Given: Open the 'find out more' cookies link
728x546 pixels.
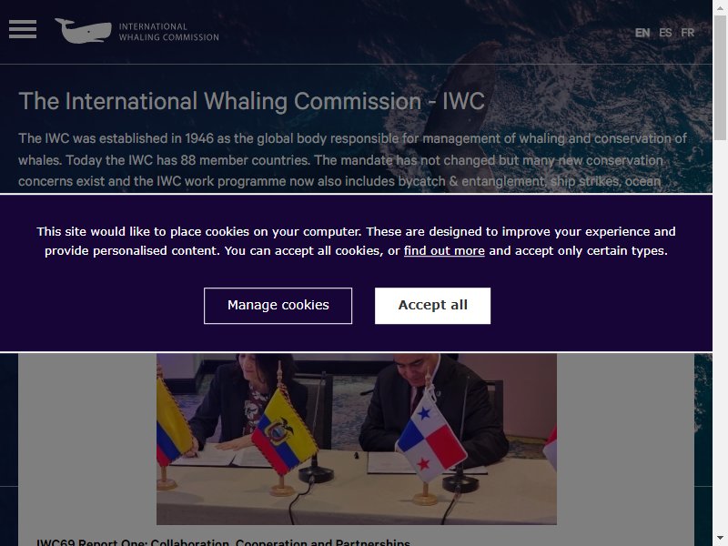Looking at the screenshot, I should point(444,251).
